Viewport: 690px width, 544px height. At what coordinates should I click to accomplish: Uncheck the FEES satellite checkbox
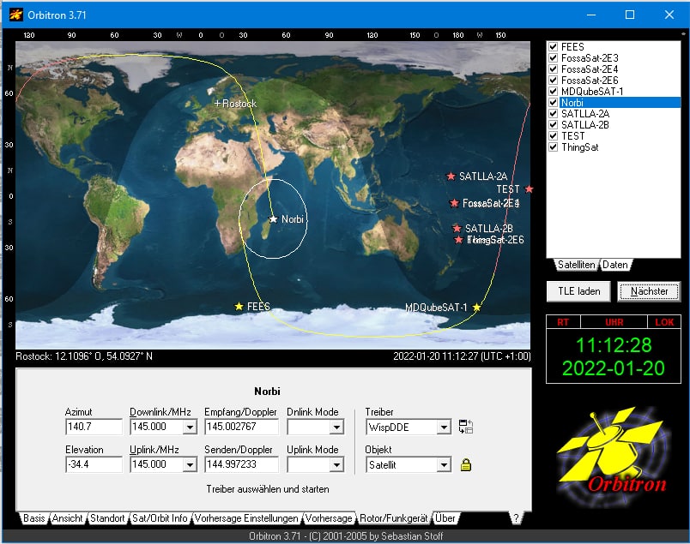[x=554, y=47]
